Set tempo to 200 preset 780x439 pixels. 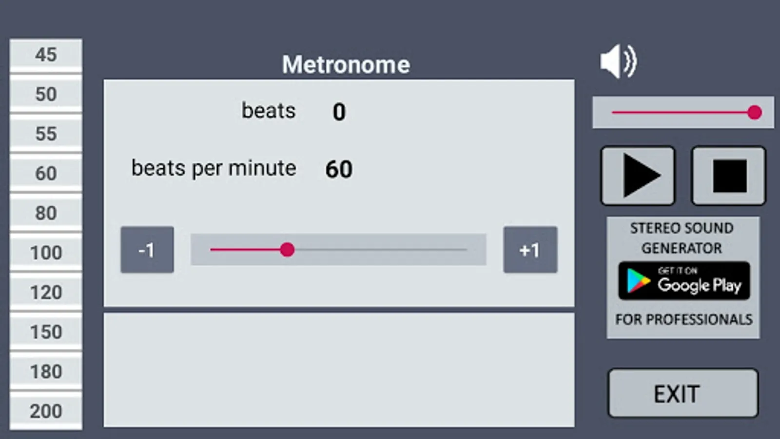(x=46, y=411)
